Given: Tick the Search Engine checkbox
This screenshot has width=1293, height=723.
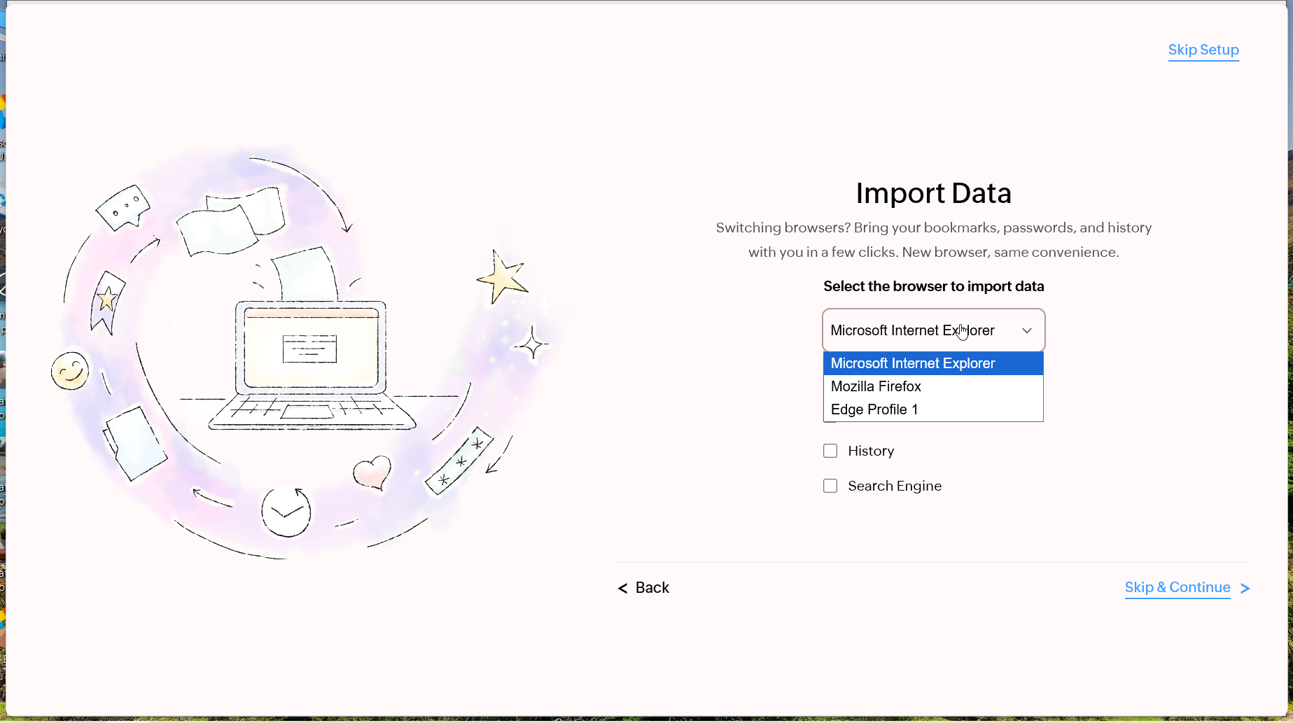Looking at the screenshot, I should tap(830, 486).
